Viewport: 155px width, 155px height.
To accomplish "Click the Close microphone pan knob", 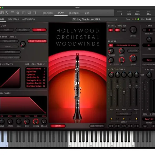I will 111,75.
